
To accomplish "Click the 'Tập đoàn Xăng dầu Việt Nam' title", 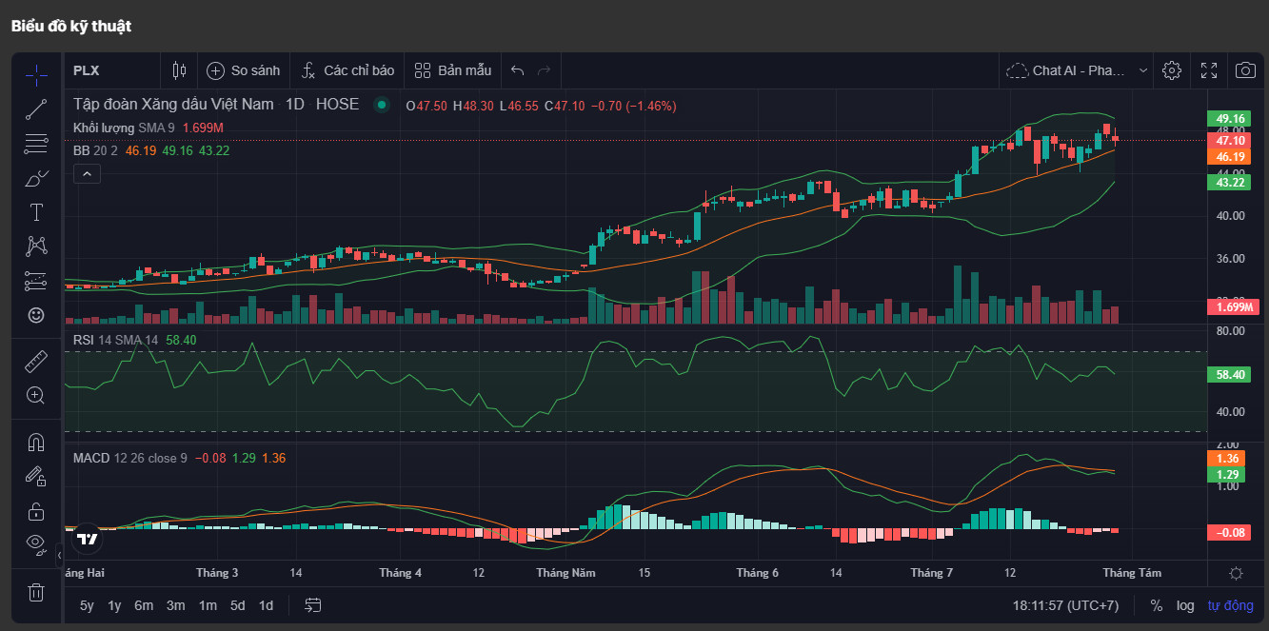I will [174, 105].
